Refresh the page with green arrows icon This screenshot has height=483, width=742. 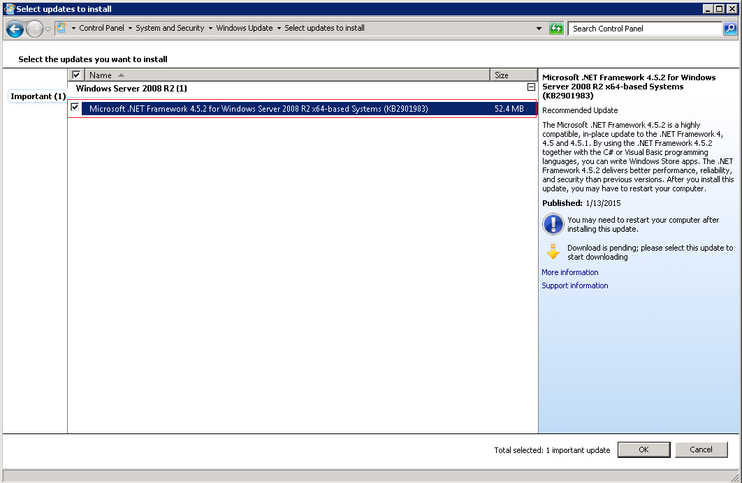point(556,29)
